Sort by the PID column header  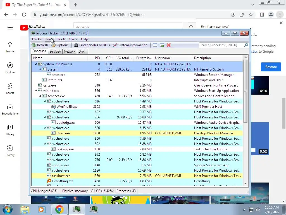click(95, 58)
